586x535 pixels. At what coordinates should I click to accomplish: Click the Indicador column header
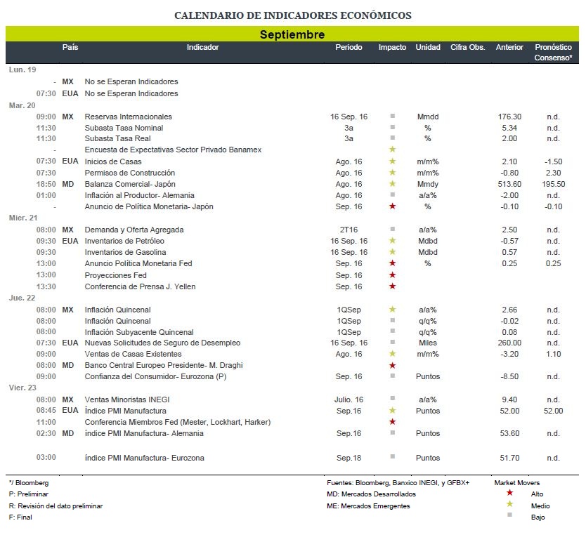(202, 48)
